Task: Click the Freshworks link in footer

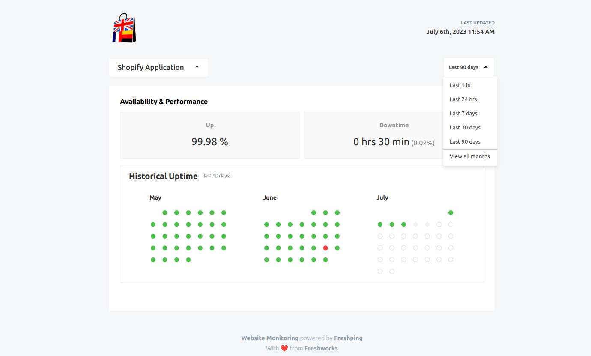Action: coord(321,348)
